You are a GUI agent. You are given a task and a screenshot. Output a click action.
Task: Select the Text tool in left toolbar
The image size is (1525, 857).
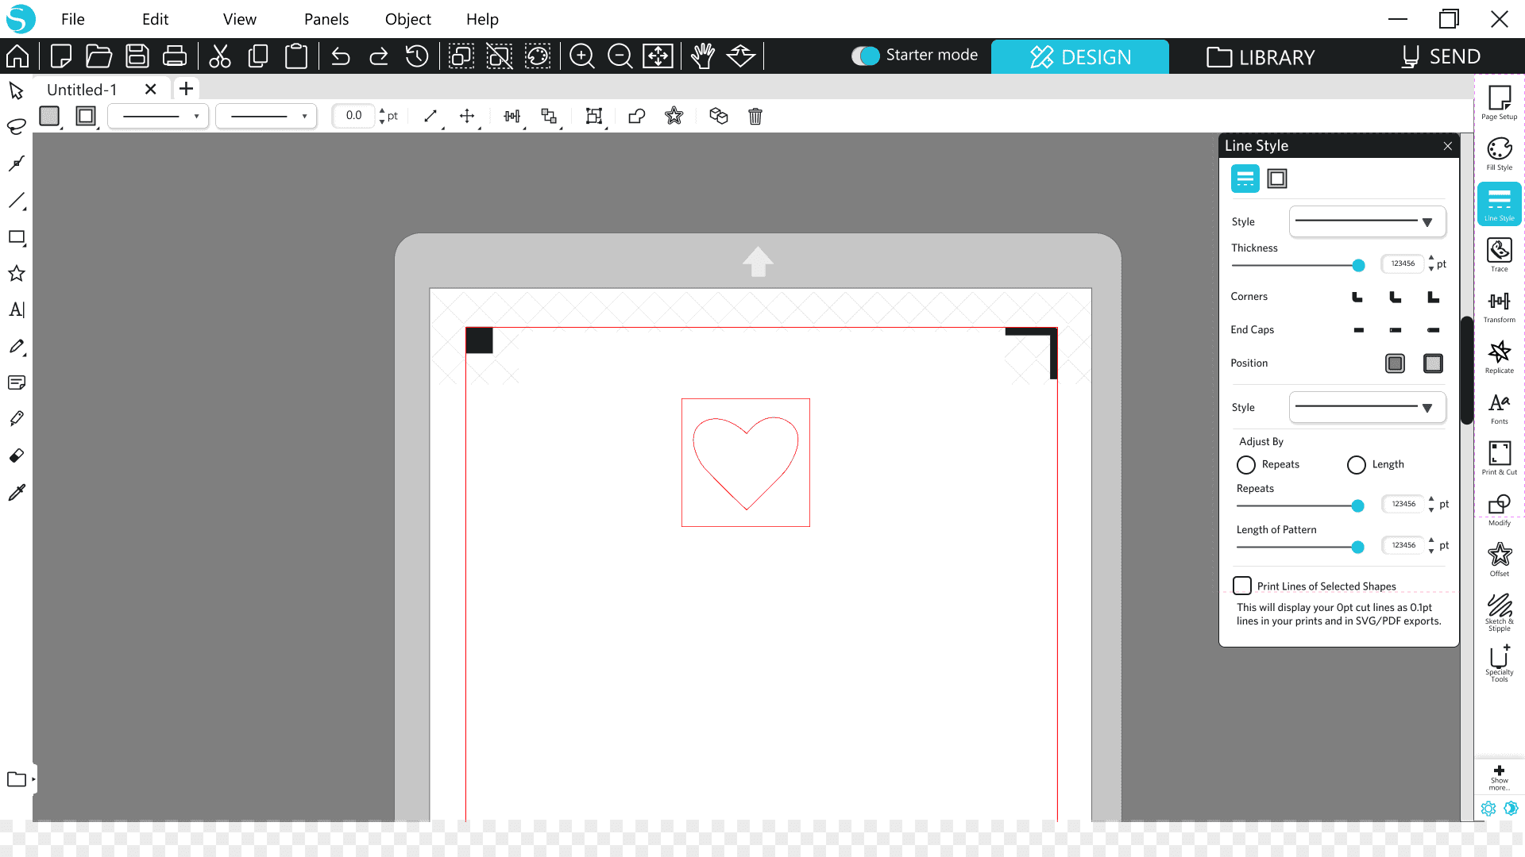[x=17, y=310]
